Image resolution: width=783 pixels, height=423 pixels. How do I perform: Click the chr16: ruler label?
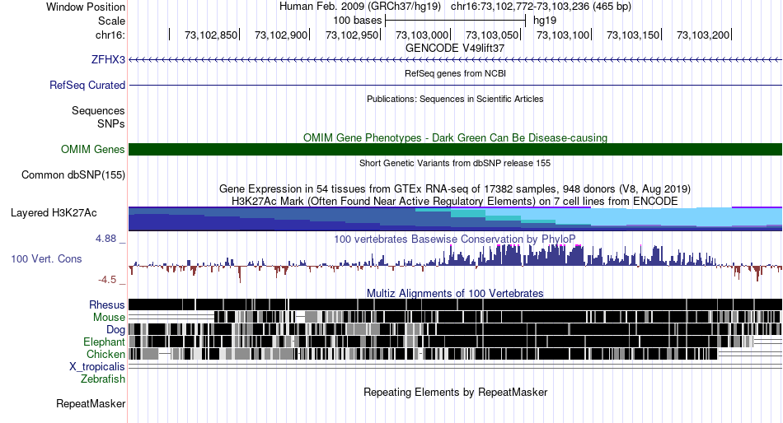pyautogui.click(x=110, y=35)
